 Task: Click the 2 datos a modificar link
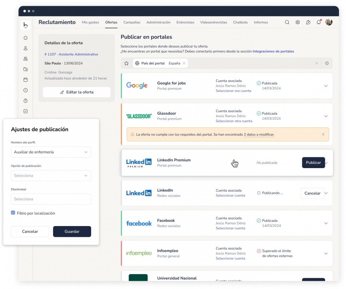point(259,135)
